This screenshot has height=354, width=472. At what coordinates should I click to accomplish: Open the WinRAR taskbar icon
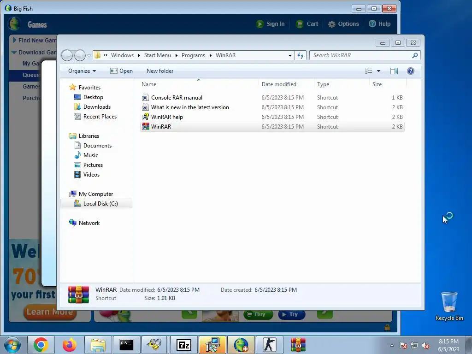tap(298, 345)
